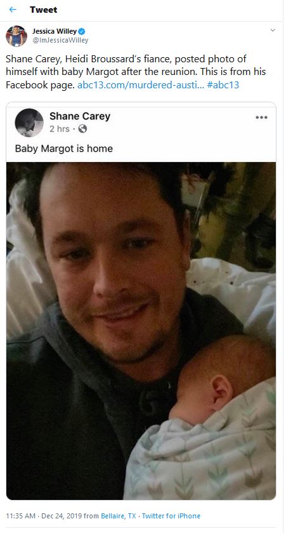Click the Shane Carey name in the post

coord(80,116)
